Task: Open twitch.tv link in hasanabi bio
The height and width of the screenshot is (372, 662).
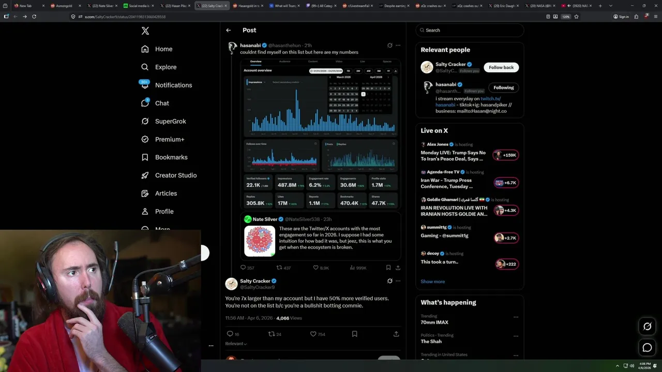Action: tap(490, 99)
